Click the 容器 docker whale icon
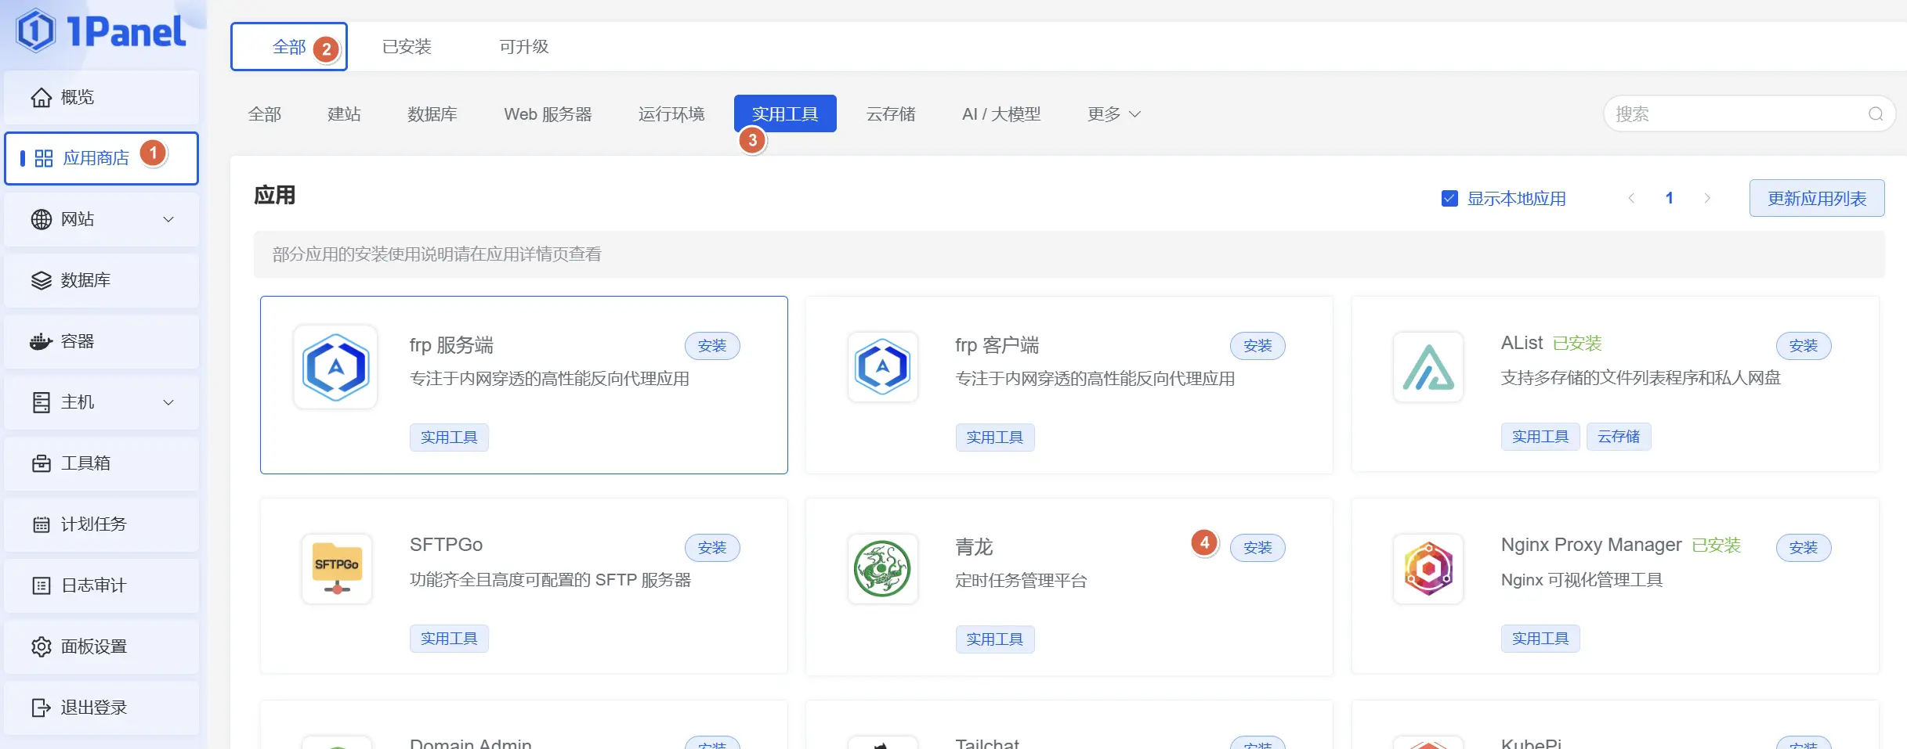The width and height of the screenshot is (1907, 749). [x=41, y=341]
